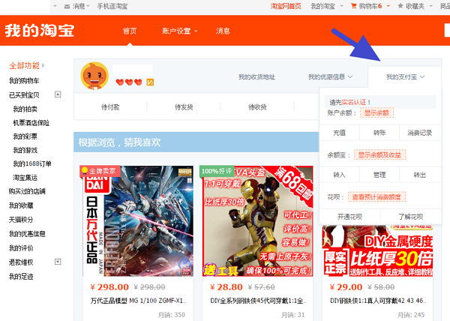Collapse the 我的支付宝 dropdown
450x321 pixels.
click(x=405, y=77)
